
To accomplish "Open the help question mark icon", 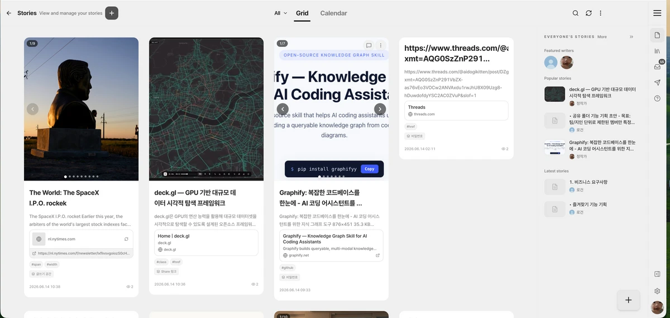I will [x=657, y=98].
